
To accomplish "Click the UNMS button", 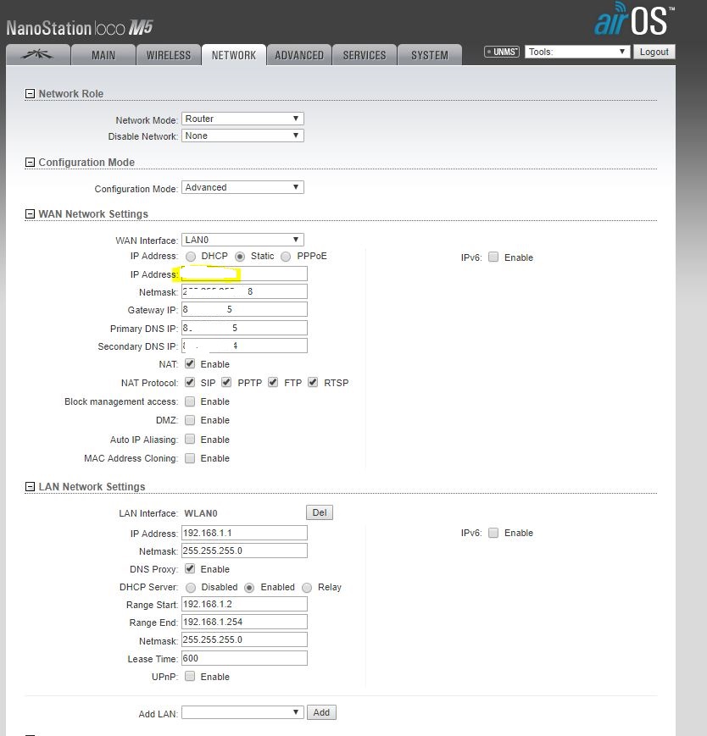I will pos(502,52).
